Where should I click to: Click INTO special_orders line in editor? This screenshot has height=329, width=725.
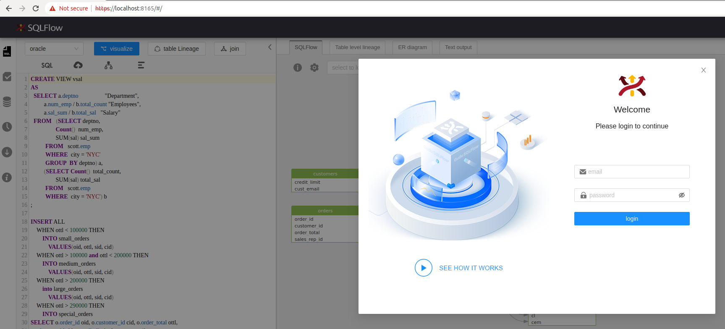click(68, 314)
